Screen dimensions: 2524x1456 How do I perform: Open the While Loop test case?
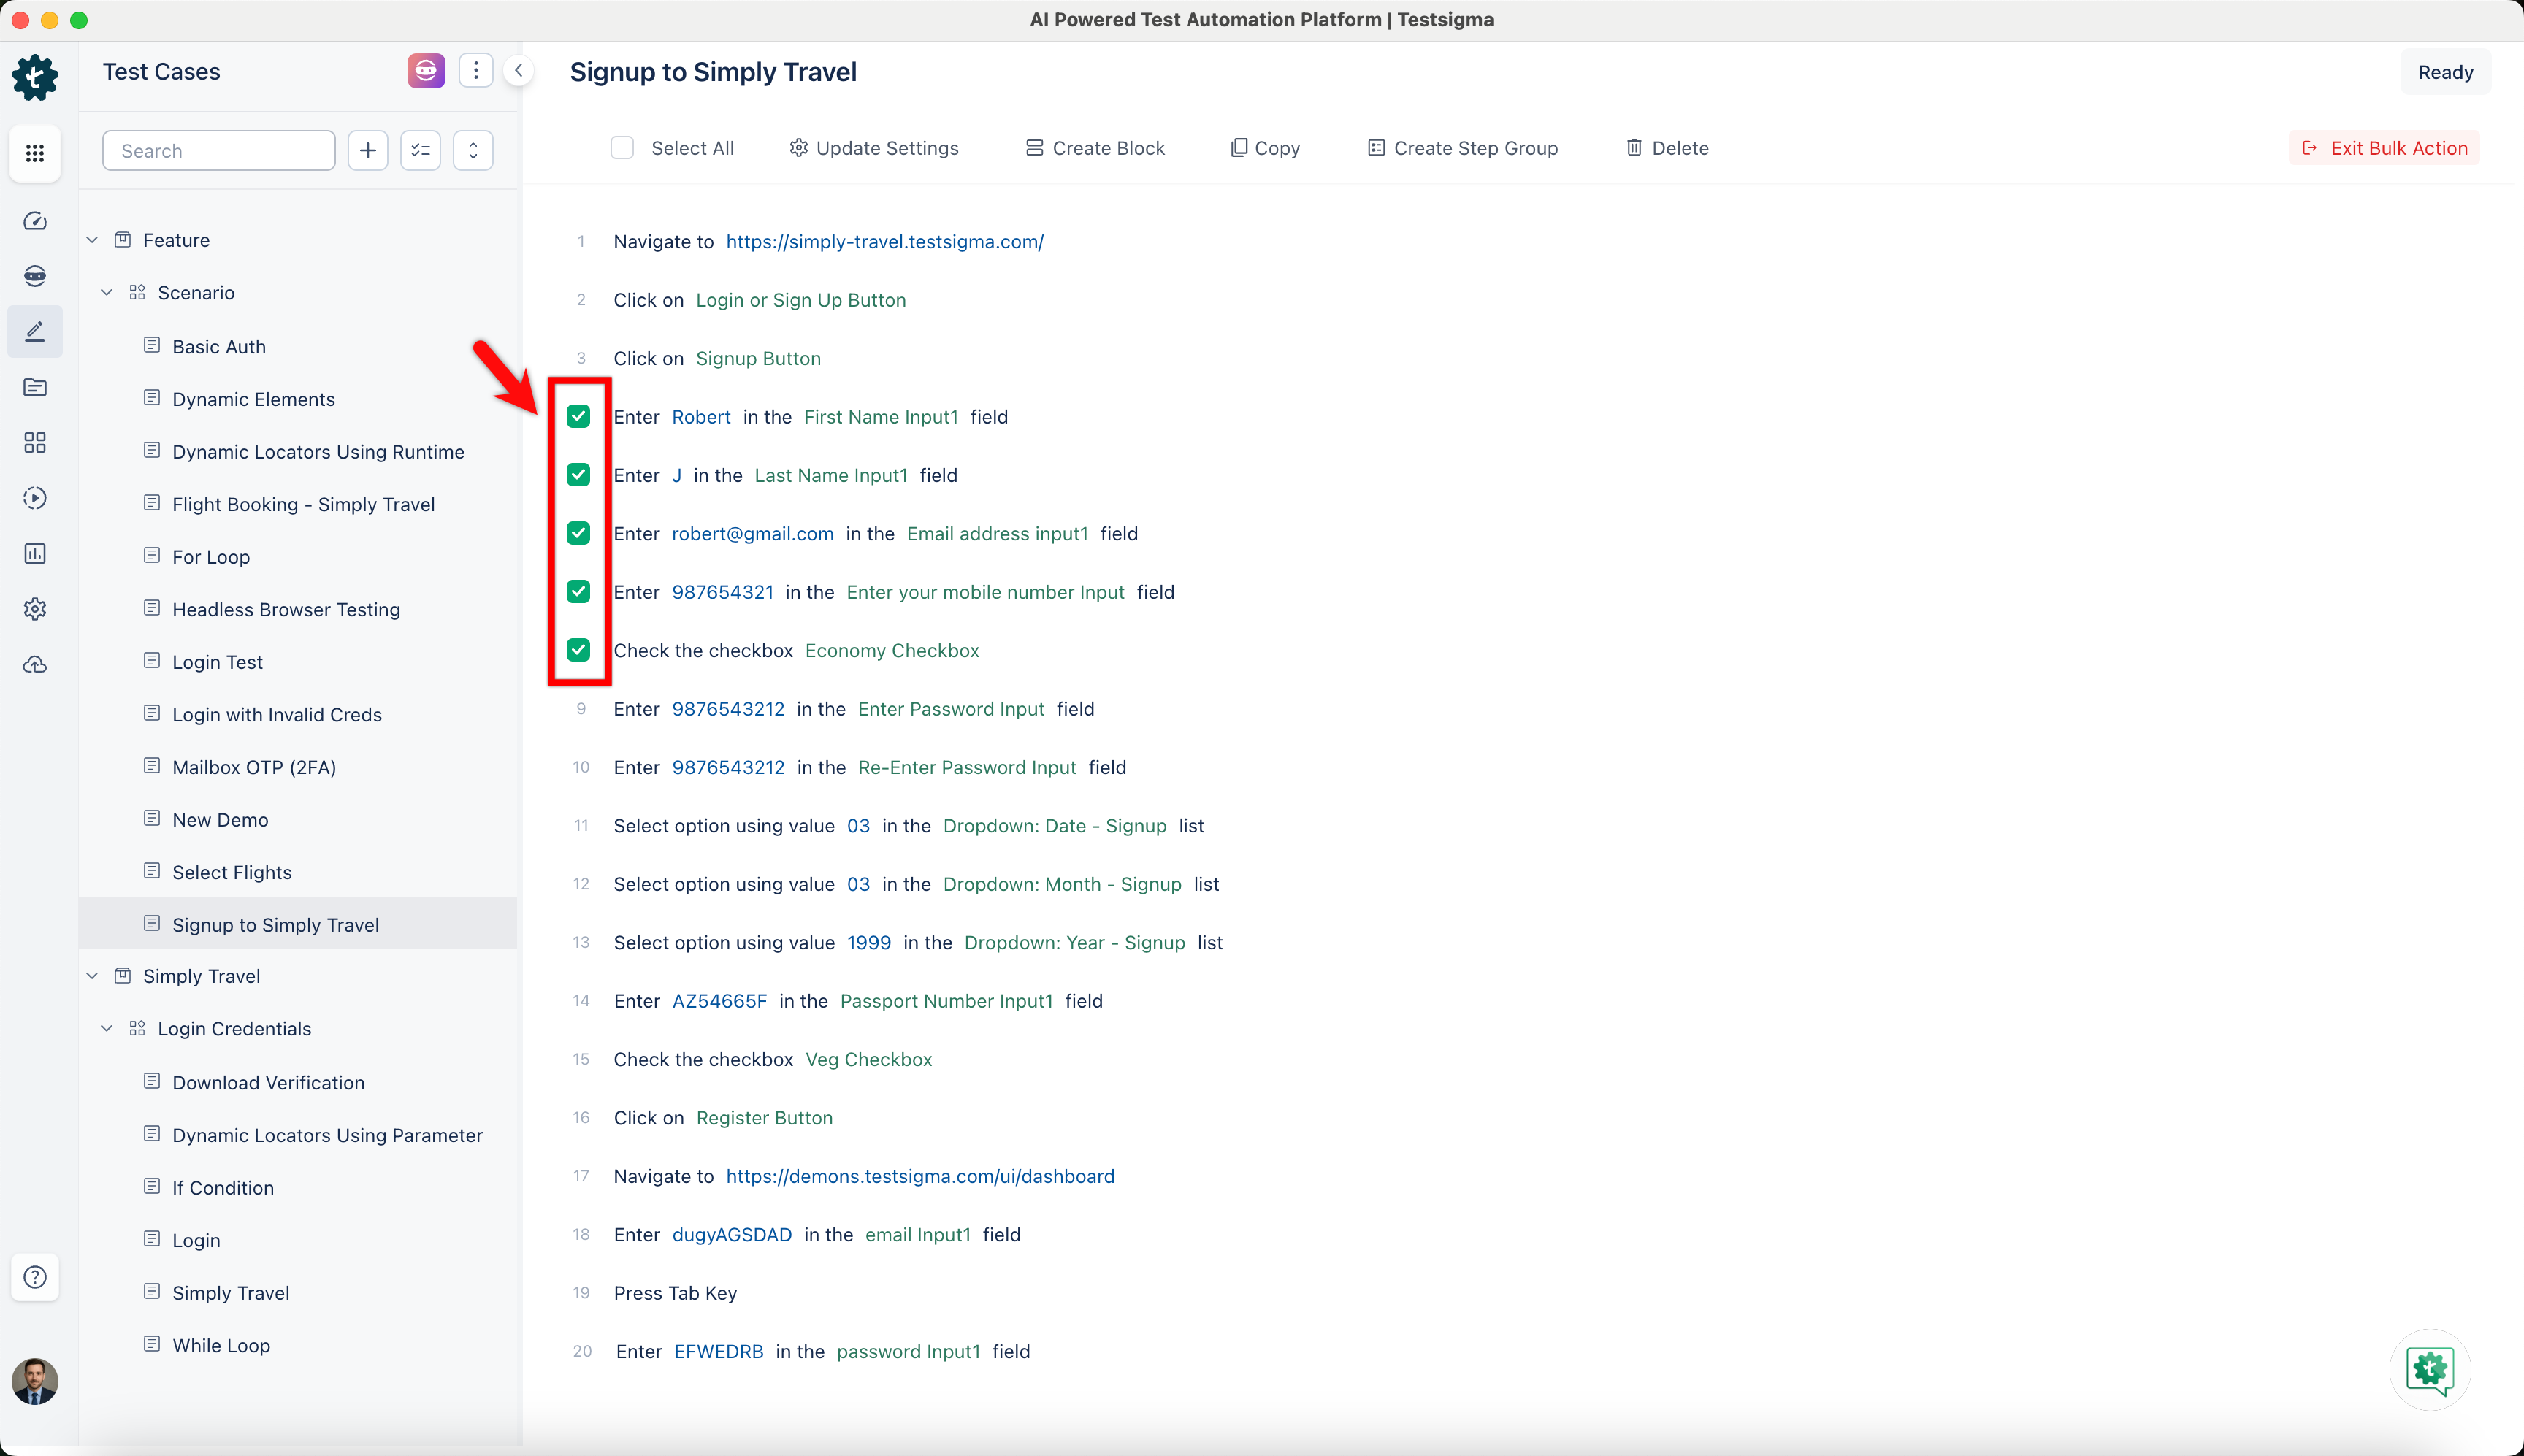point(221,1345)
